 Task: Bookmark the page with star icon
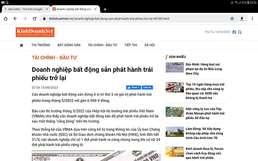point(232,19)
